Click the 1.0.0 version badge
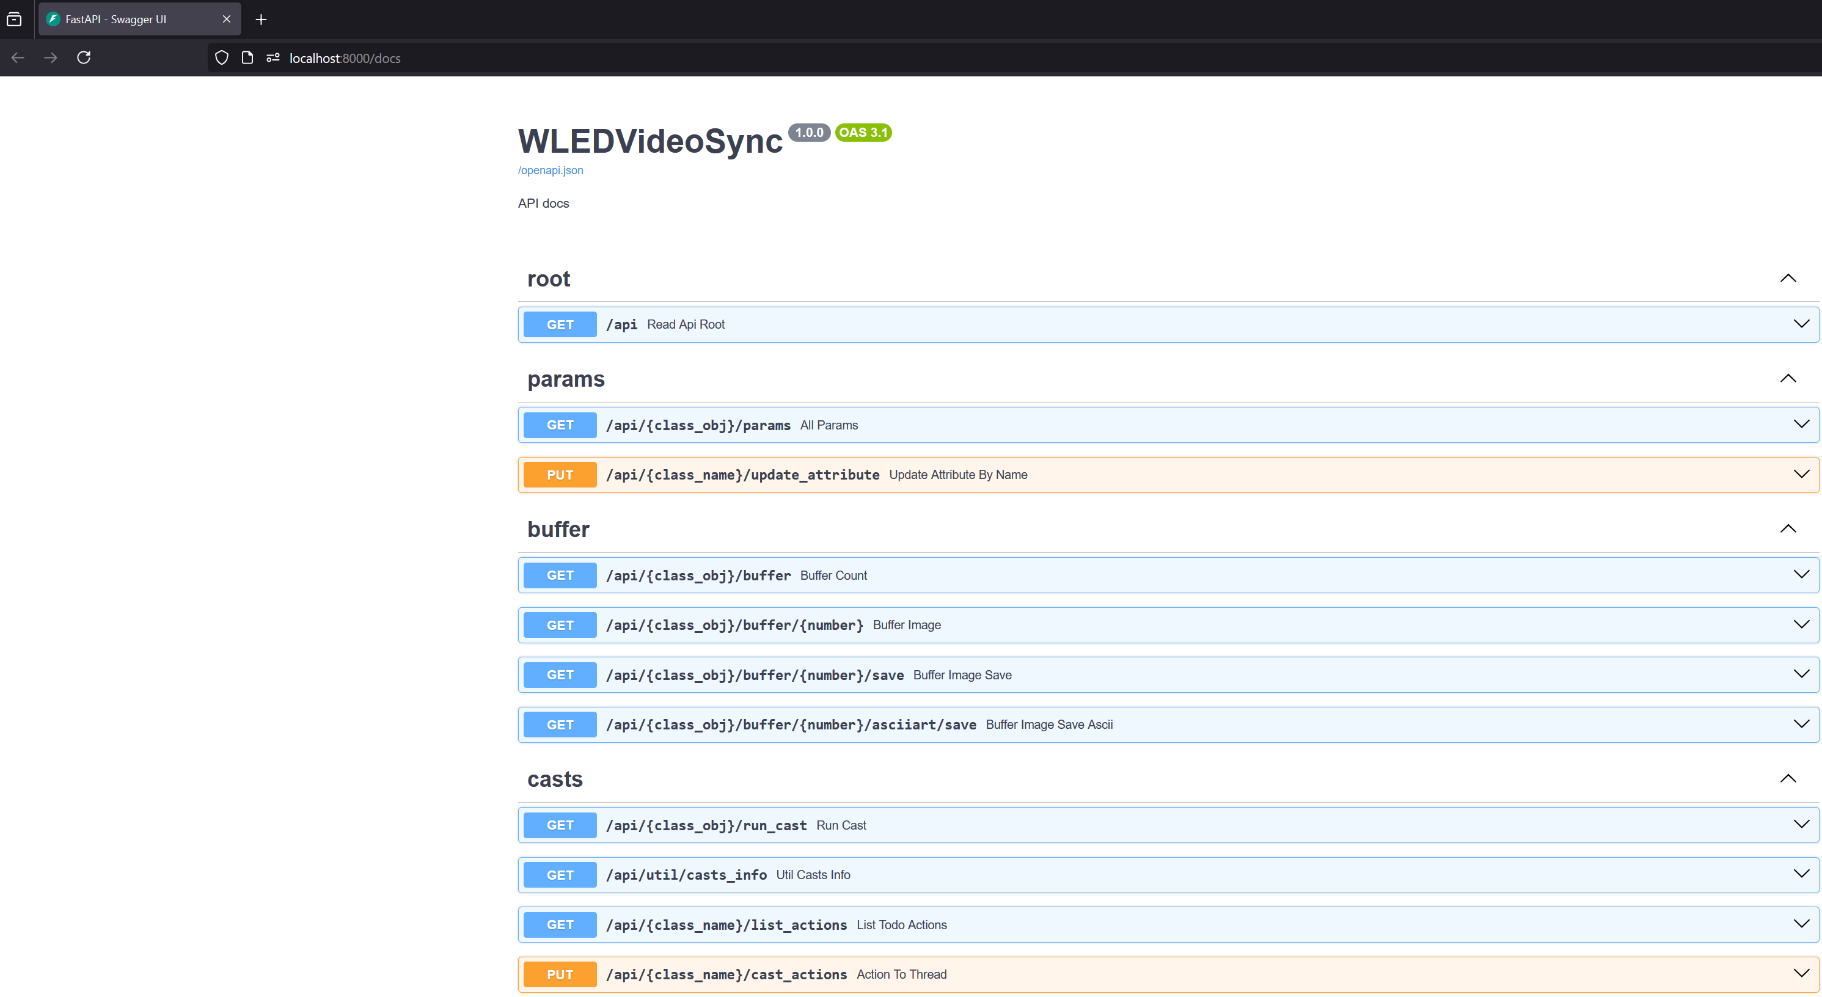 click(809, 132)
